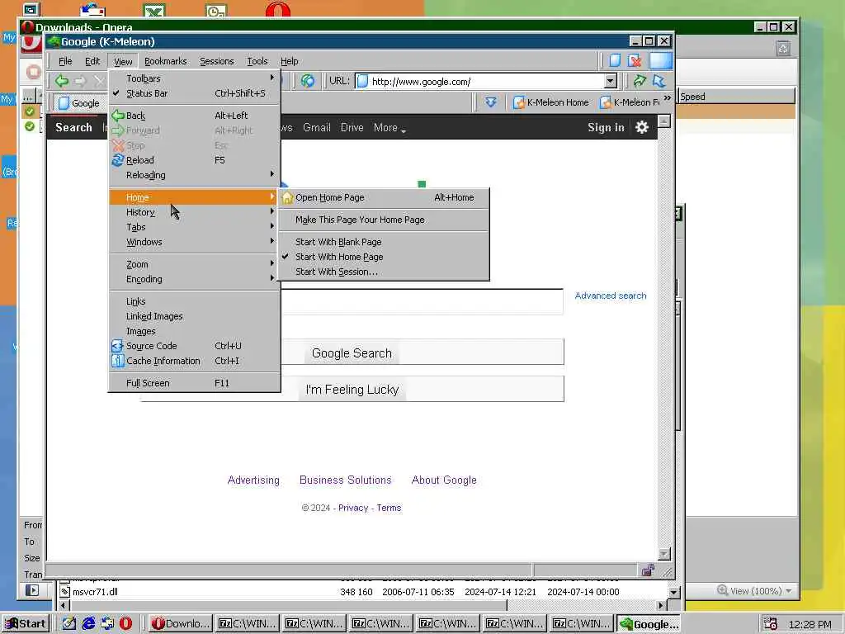Screen dimensions: 845x634
Task: Expand the Windows submenu
Action: click(194, 242)
